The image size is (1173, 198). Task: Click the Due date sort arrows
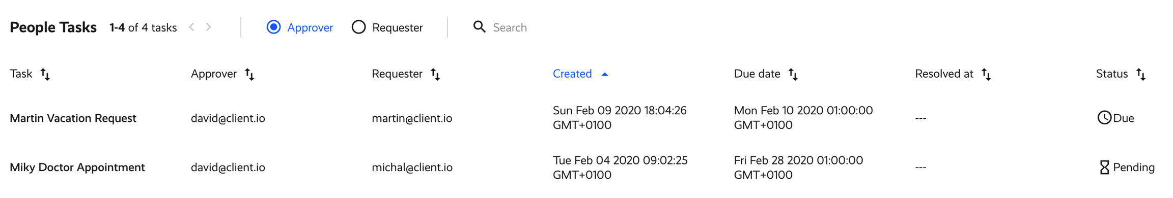coord(793,74)
